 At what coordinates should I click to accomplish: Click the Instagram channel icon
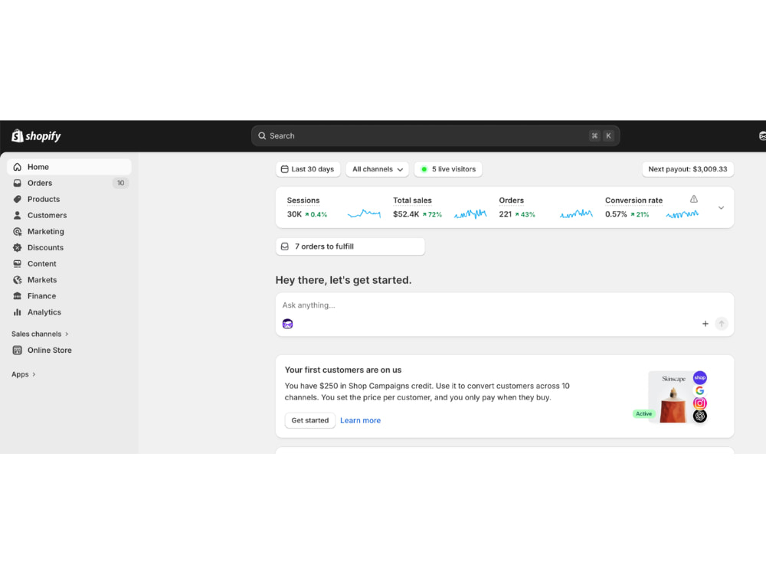point(699,403)
